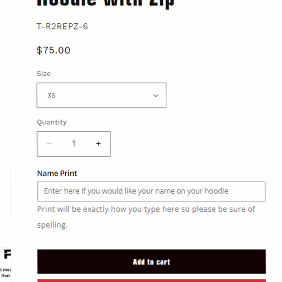Click the SKU text T-R2REPZ-6

pos(62,26)
